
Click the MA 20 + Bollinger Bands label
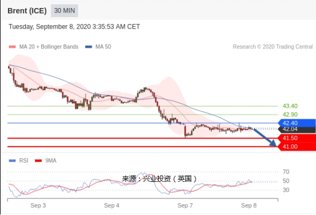pyautogui.click(x=49, y=47)
